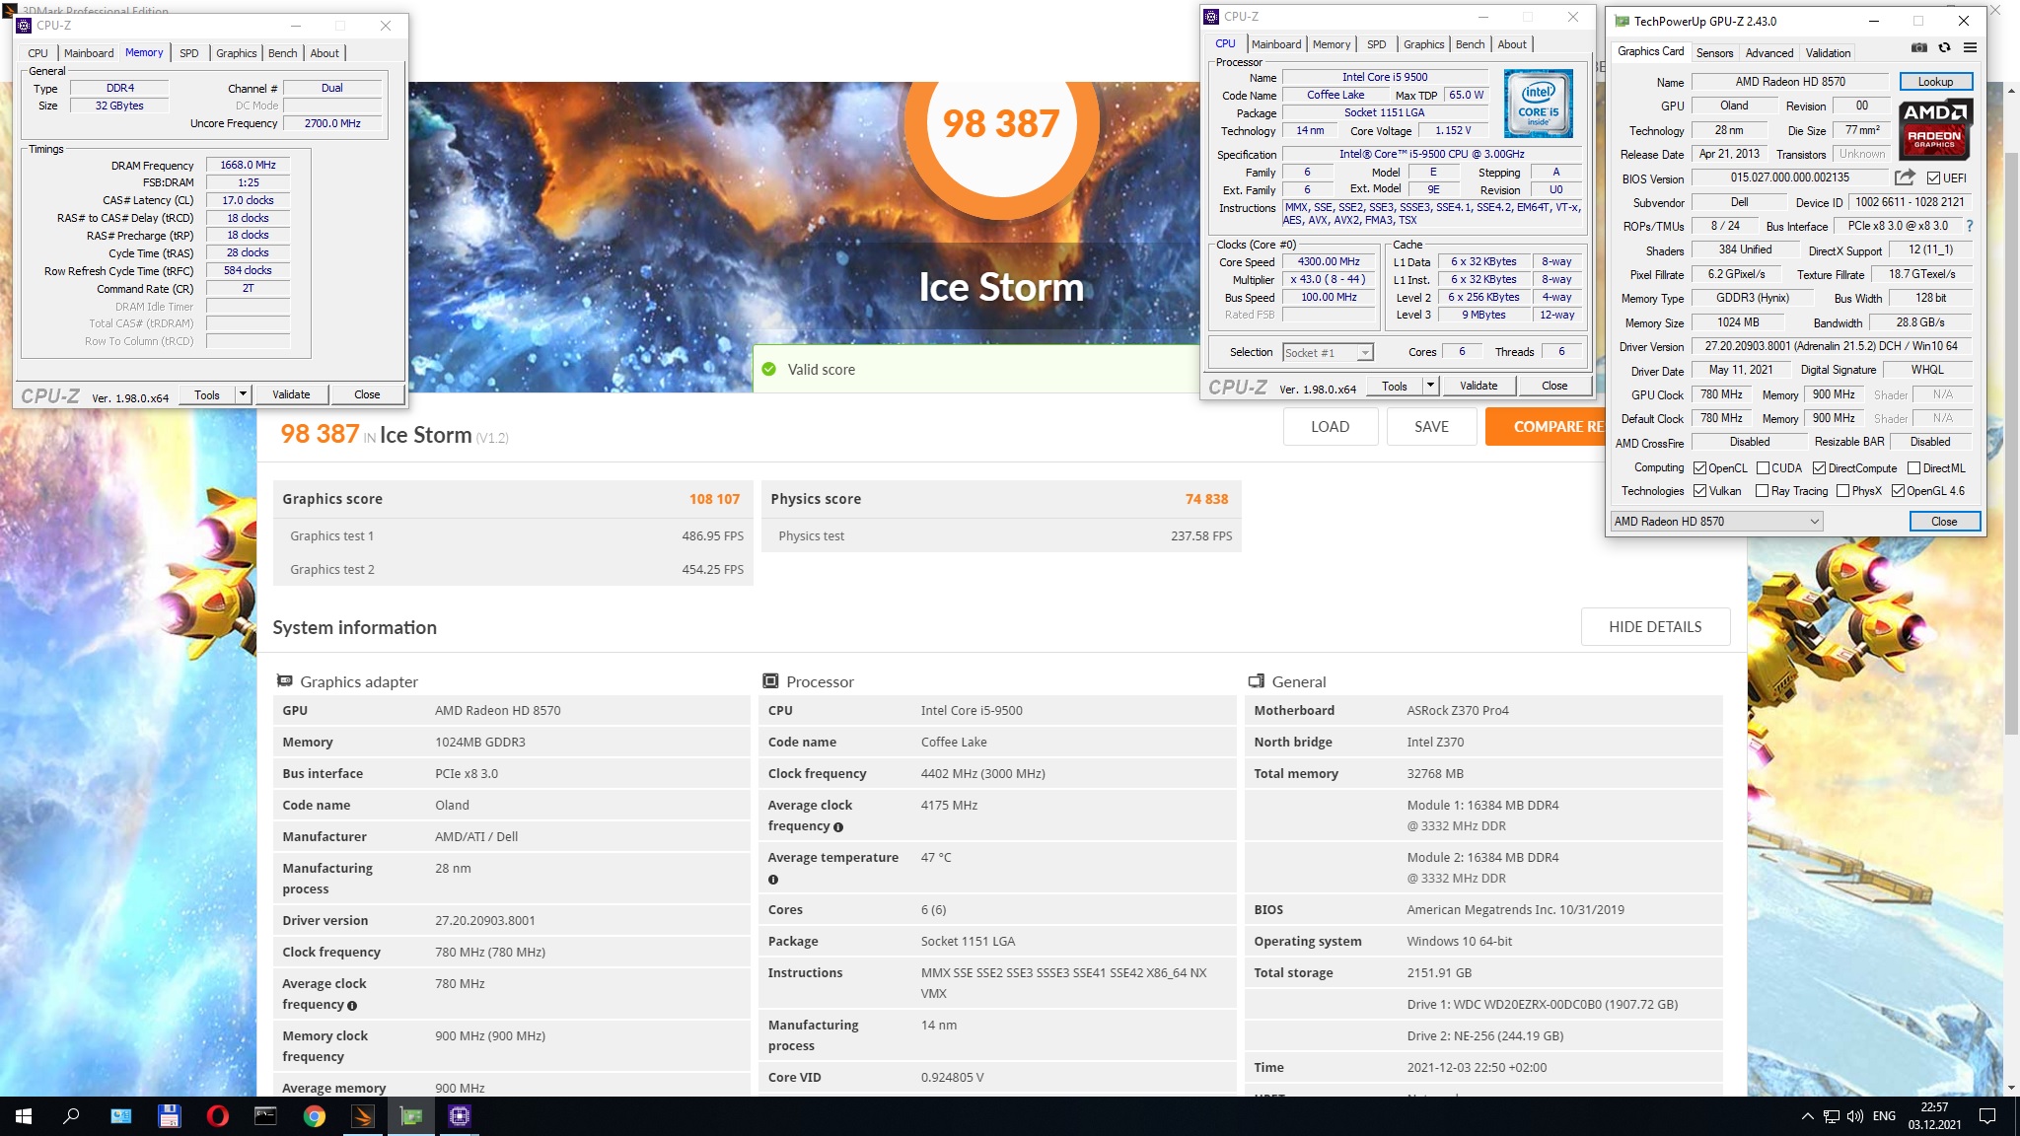Switch to GPU-Z in the taskbar
Screen dimensions: 2020x1136
point(410,1116)
